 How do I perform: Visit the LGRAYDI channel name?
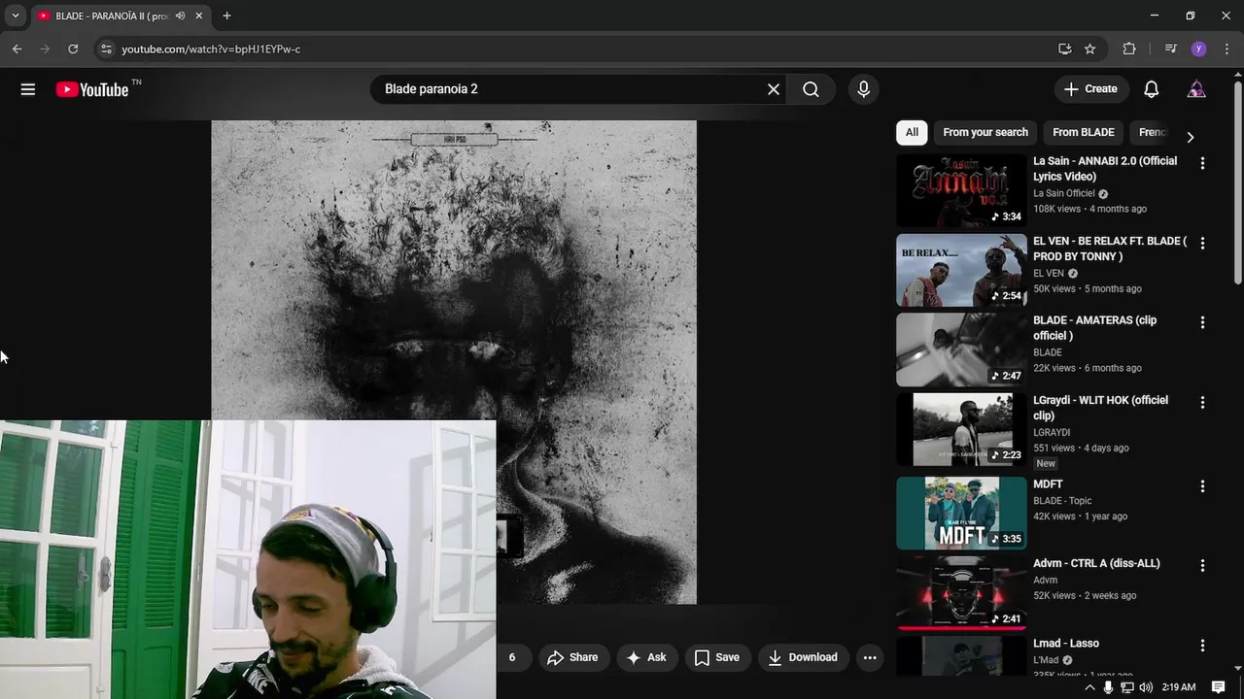tap(1052, 432)
